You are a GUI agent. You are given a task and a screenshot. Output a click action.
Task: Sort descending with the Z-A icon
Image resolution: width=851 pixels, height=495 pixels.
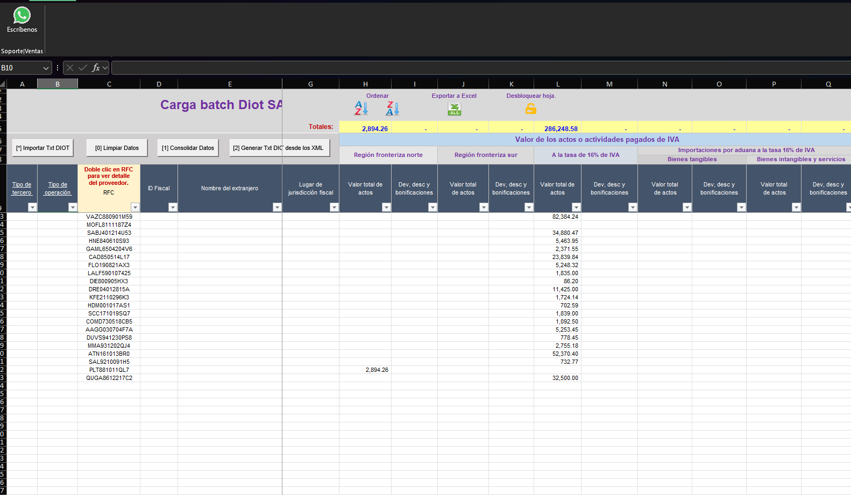coord(393,109)
